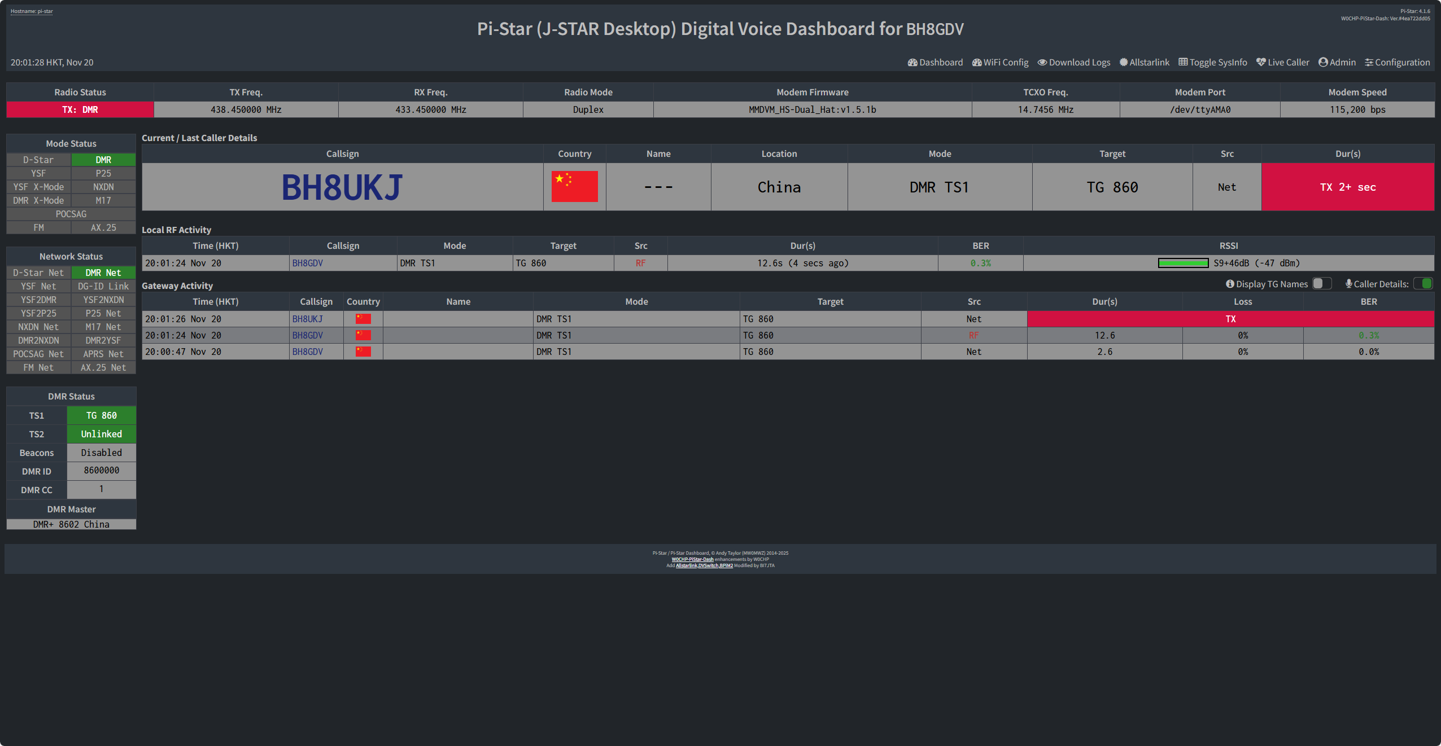The width and height of the screenshot is (1441, 746).
Task: Open BH8UKJ callsign link in Gateway Activity
Action: coord(307,319)
